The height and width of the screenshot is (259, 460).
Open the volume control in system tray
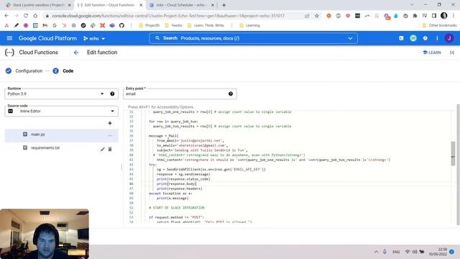[x=415, y=252]
